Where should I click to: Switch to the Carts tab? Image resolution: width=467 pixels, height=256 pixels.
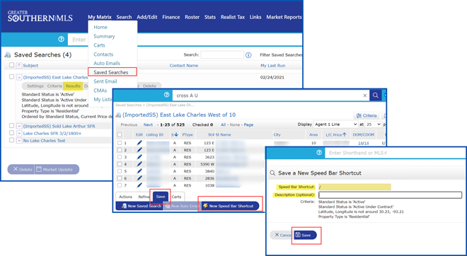tap(176, 197)
